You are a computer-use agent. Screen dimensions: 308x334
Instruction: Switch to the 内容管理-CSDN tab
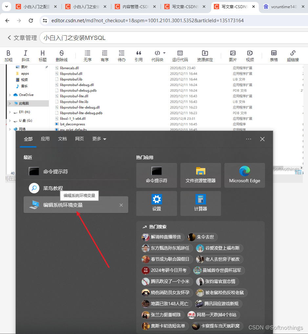(x=135, y=7)
